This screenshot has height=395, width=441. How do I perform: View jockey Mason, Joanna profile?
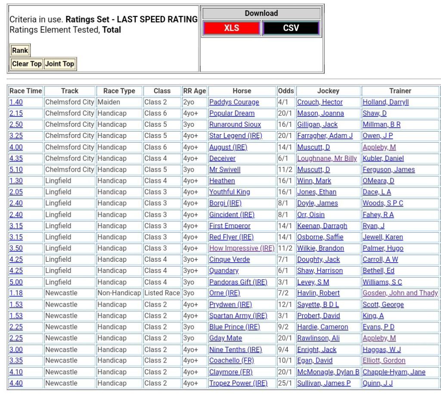pyautogui.click(x=320, y=113)
